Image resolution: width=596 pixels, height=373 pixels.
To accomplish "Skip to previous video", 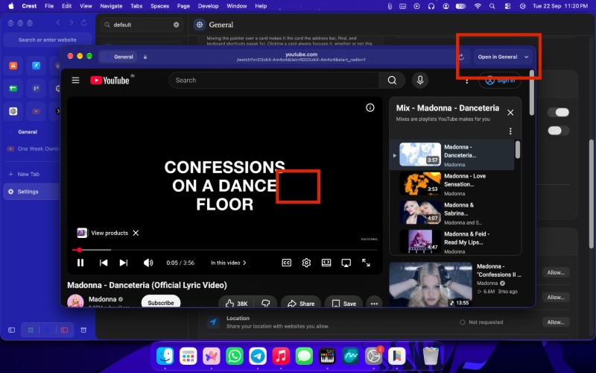I will click(104, 263).
